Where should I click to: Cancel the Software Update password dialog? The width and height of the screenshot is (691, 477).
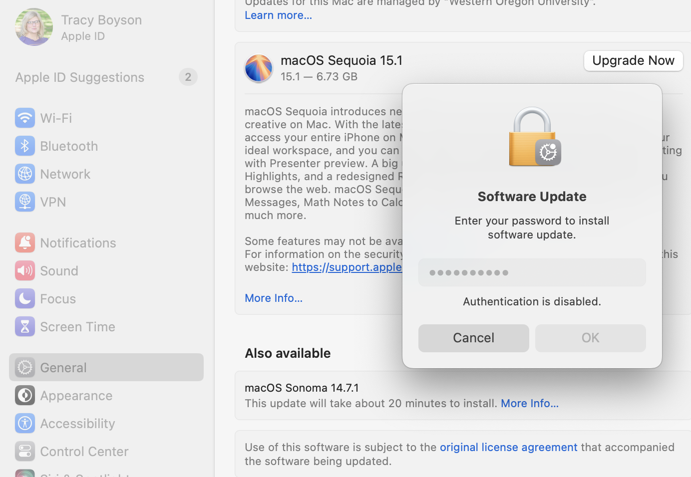click(473, 338)
